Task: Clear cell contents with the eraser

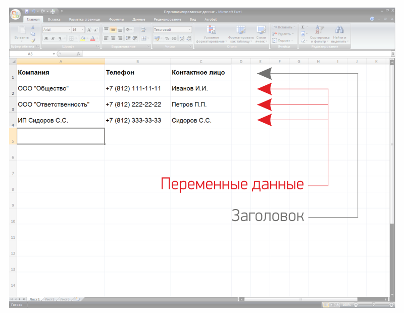Action: tap(303, 40)
